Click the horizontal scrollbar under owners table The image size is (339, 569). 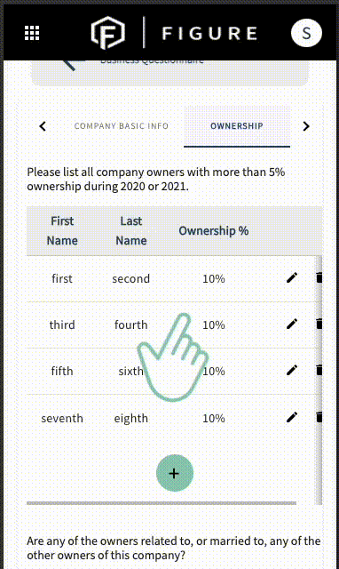point(162,503)
